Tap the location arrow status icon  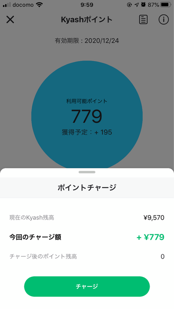pos(137,5)
